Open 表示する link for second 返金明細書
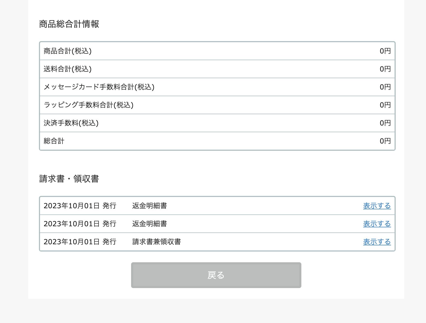426x323 pixels. pos(377,224)
